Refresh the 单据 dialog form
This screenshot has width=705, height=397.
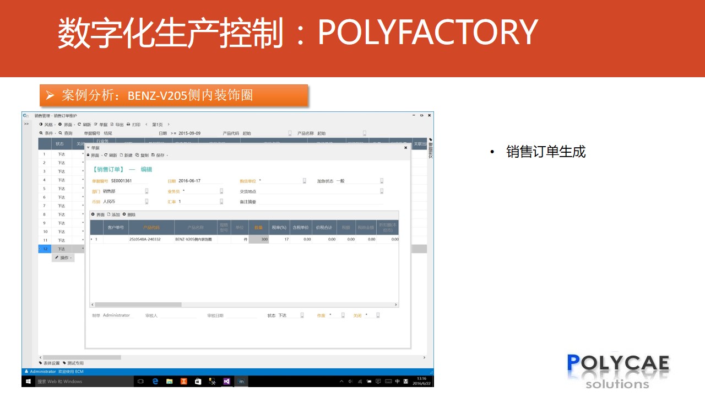[x=111, y=155]
